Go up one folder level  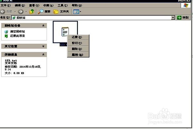pos(32,12)
